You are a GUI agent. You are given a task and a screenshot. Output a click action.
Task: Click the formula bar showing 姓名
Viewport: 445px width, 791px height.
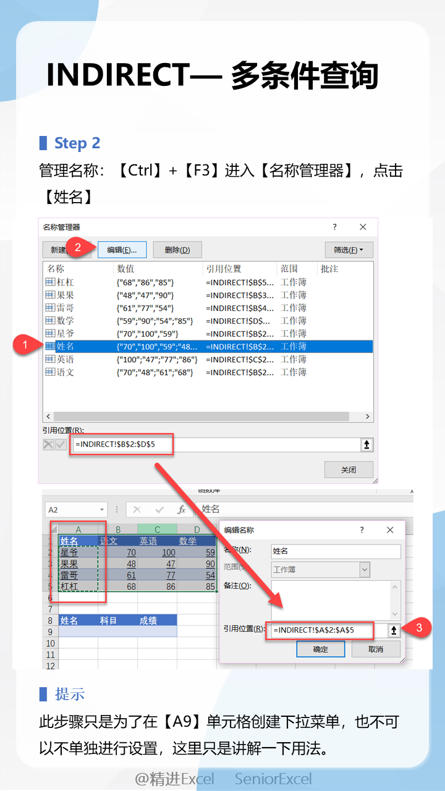(305, 510)
